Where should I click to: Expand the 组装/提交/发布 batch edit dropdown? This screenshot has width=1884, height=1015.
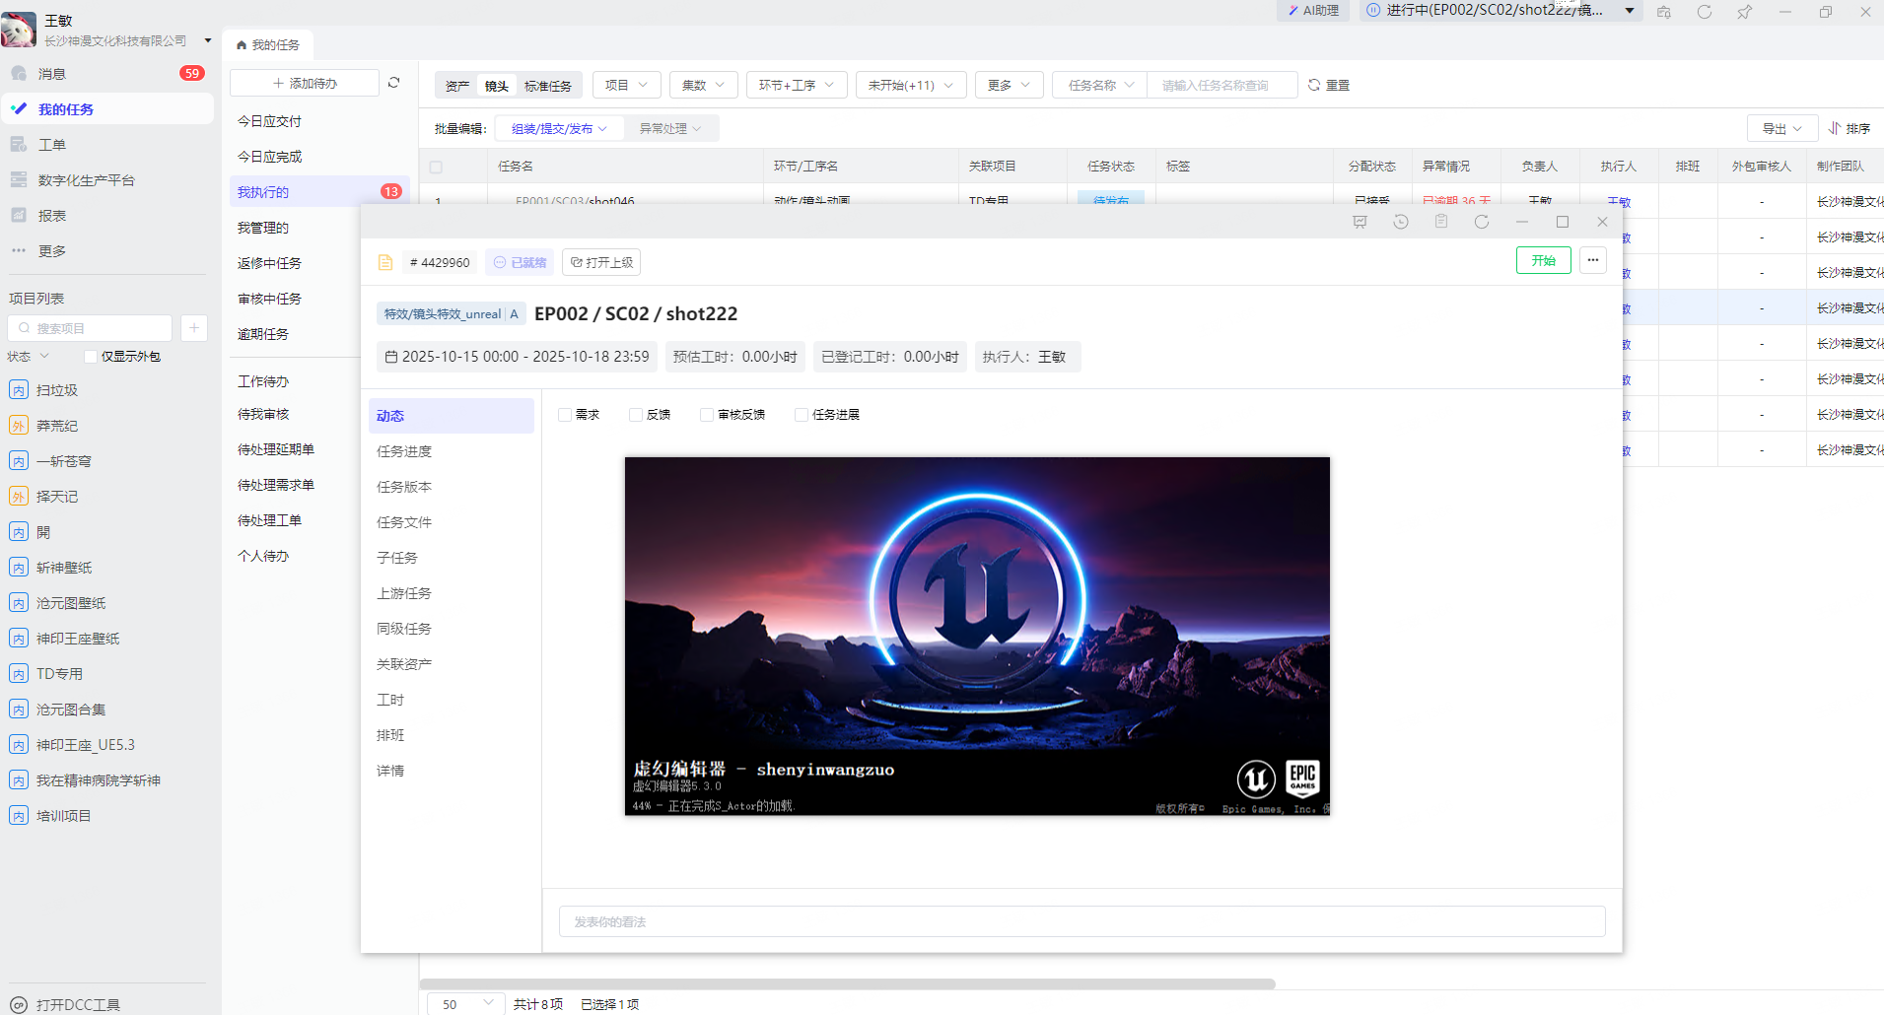pos(558,129)
